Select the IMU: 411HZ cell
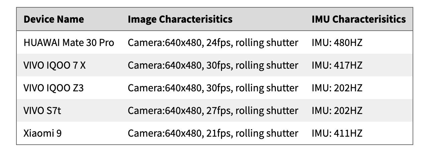The height and width of the screenshot is (156, 436). tap(337, 133)
